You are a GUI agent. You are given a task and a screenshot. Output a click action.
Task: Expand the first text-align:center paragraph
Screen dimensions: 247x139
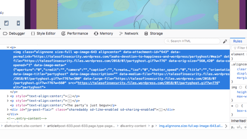point(8,96)
